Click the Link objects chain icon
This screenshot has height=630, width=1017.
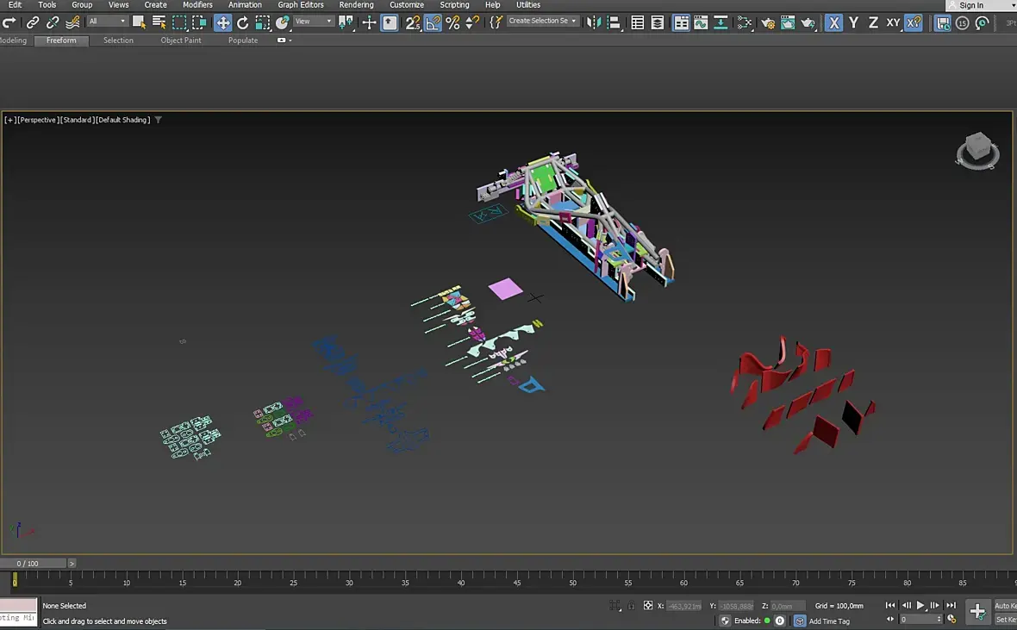click(x=33, y=22)
